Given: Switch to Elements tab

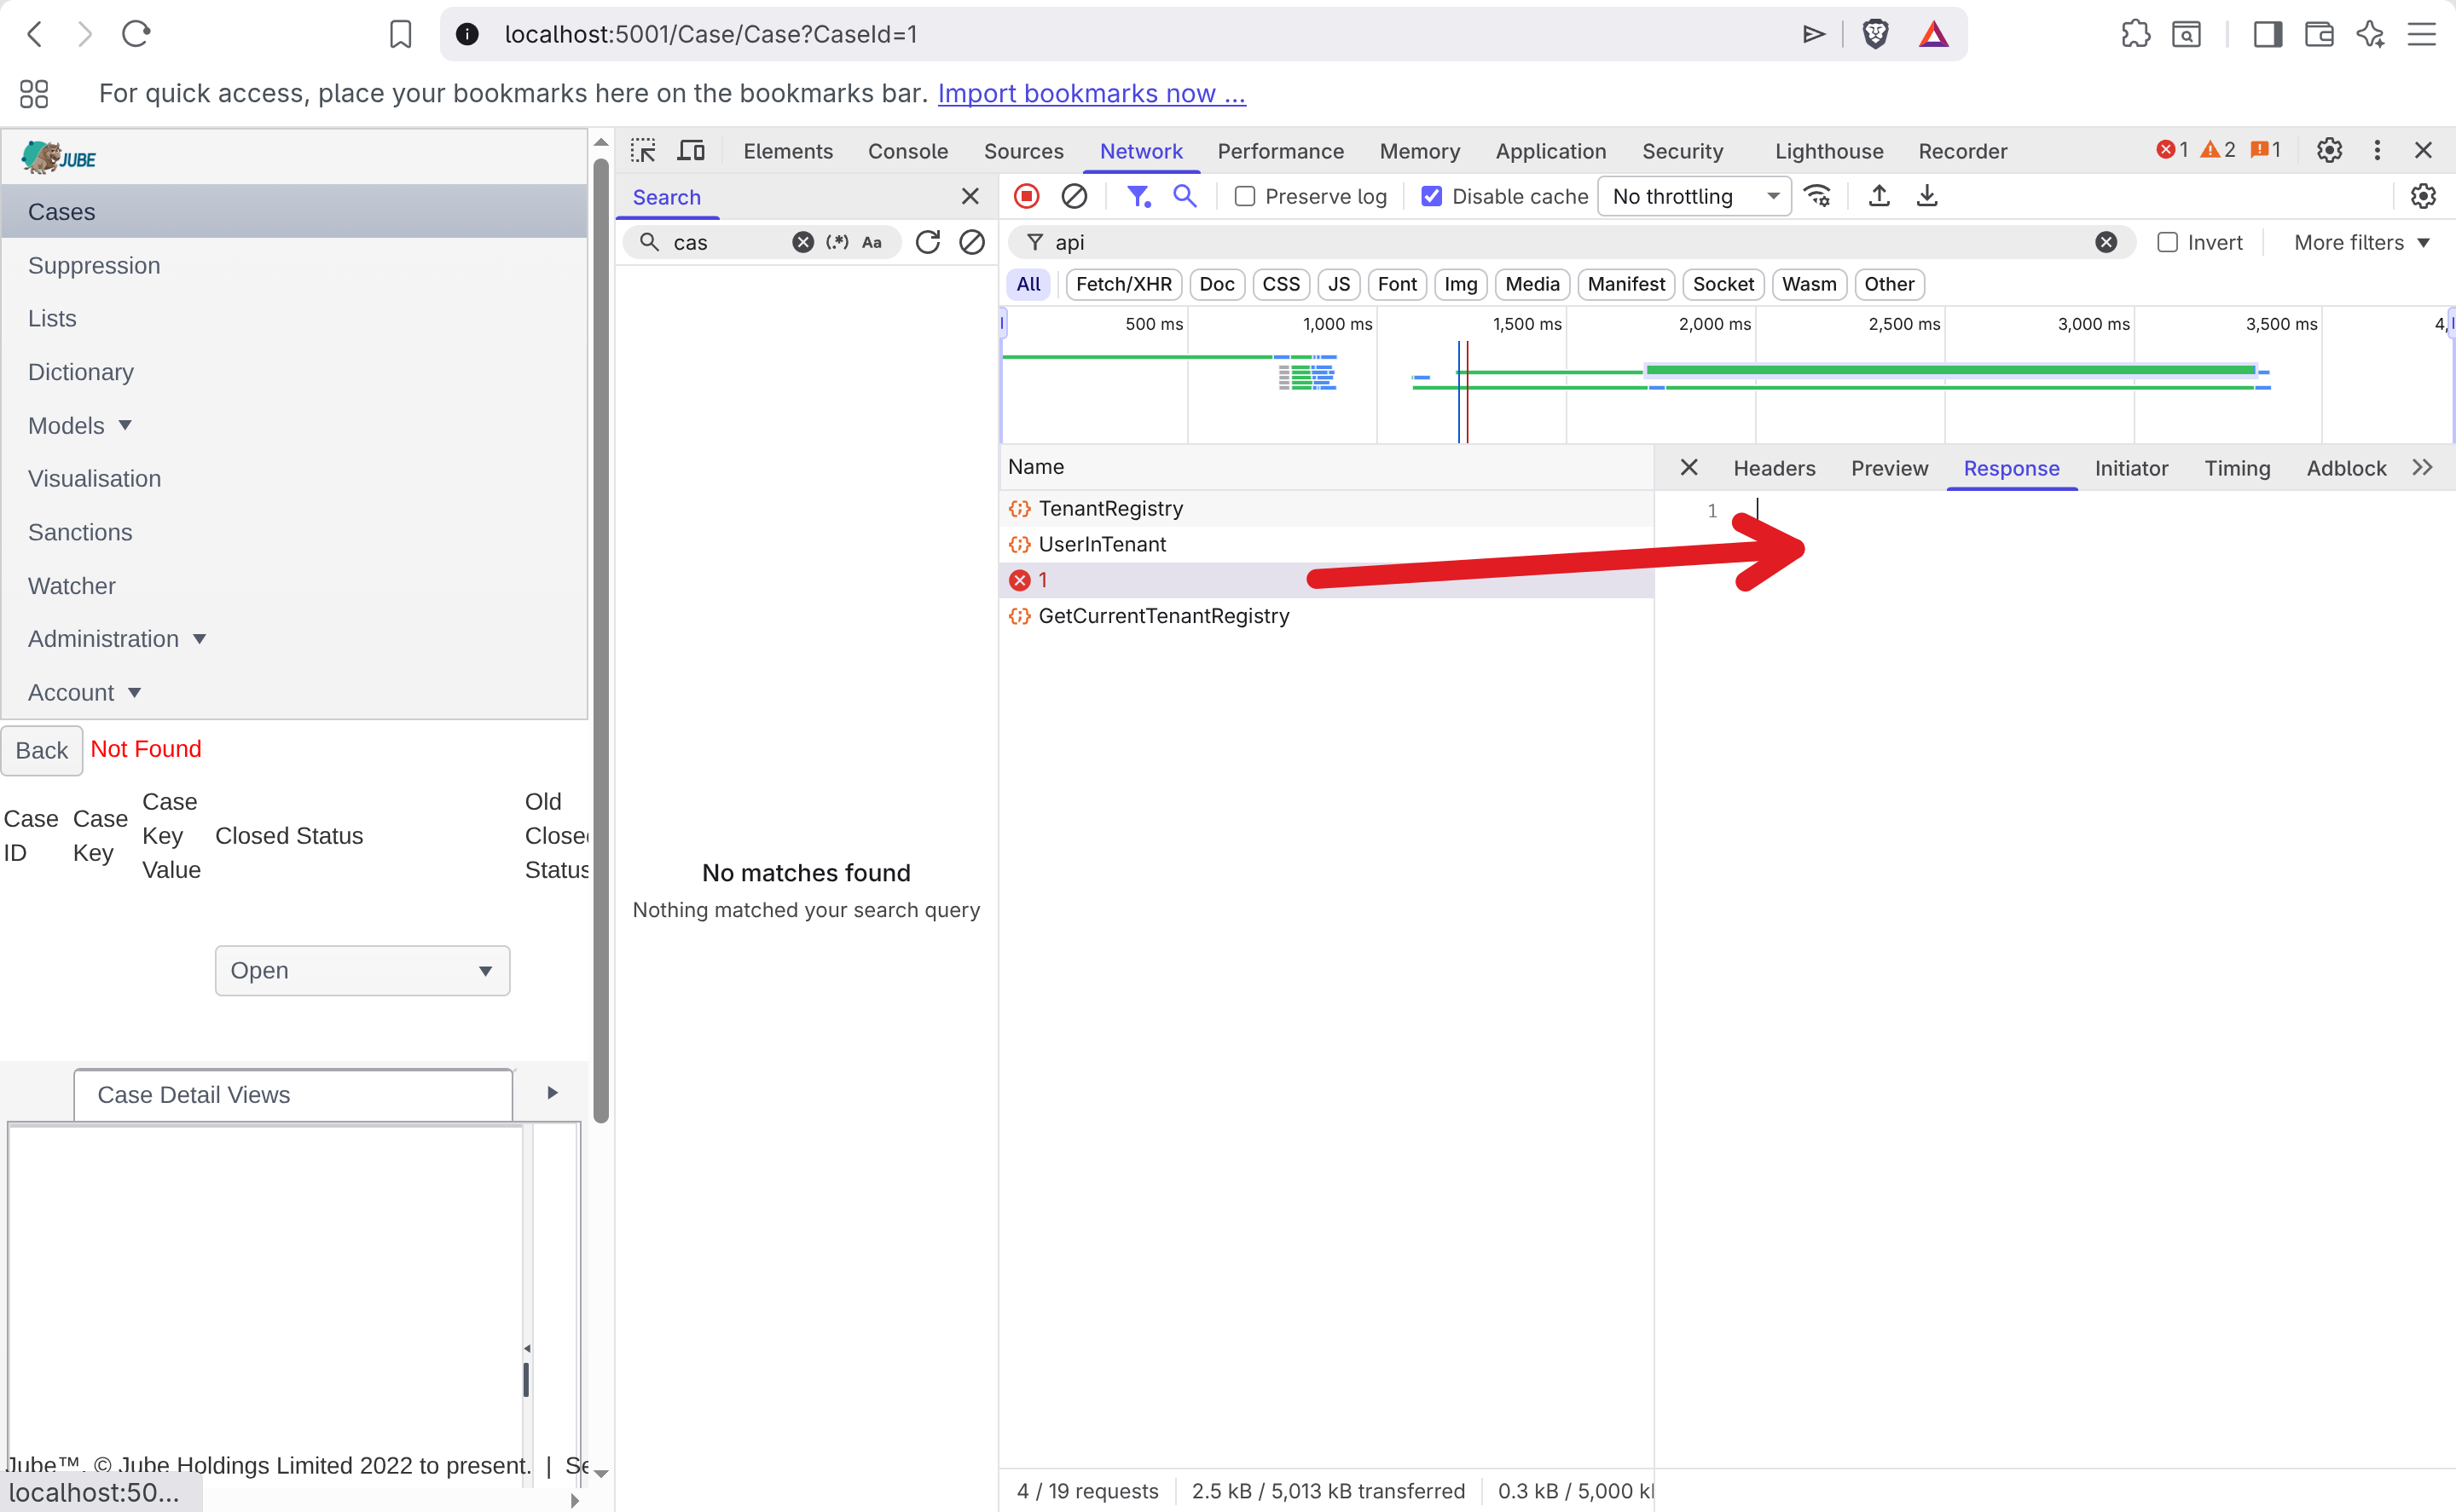Looking at the screenshot, I should coord(787,151).
